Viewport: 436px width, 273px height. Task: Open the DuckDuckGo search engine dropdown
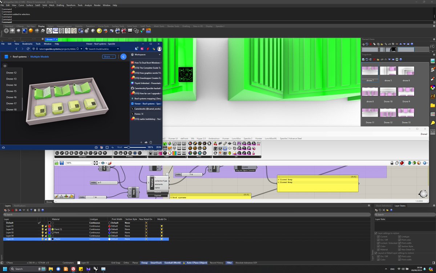[x=118, y=49]
